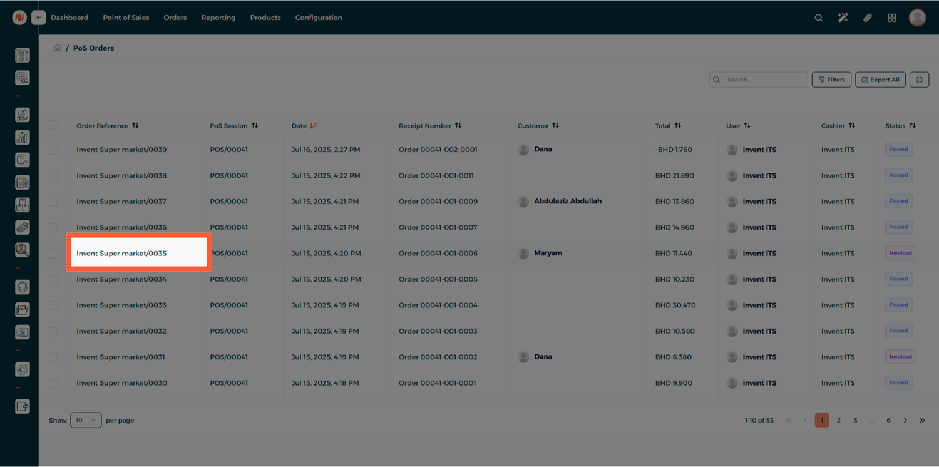
Task: Toggle the select-all checkbox in table header
Action: [53, 125]
